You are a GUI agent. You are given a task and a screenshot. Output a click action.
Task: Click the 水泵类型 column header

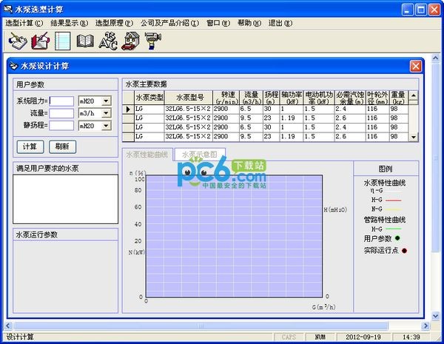coord(149,98)
